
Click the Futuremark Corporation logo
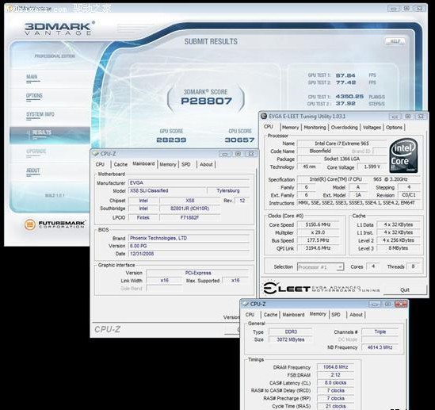(55, 224)
